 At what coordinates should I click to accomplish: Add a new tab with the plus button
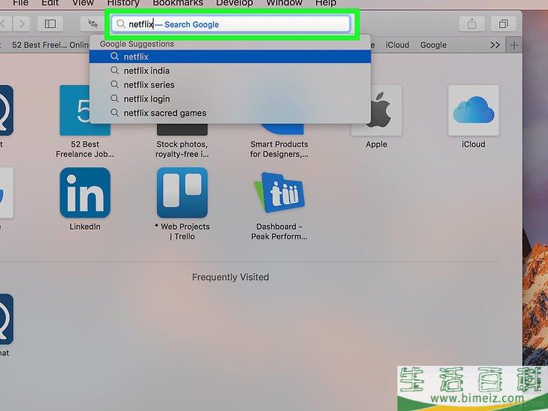tap(513, 45)
